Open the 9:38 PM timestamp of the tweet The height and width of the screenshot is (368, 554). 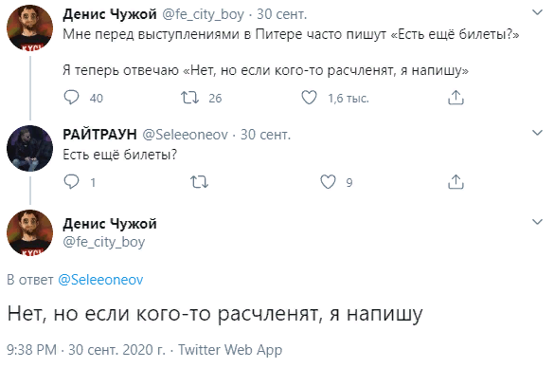coord(31,350)
